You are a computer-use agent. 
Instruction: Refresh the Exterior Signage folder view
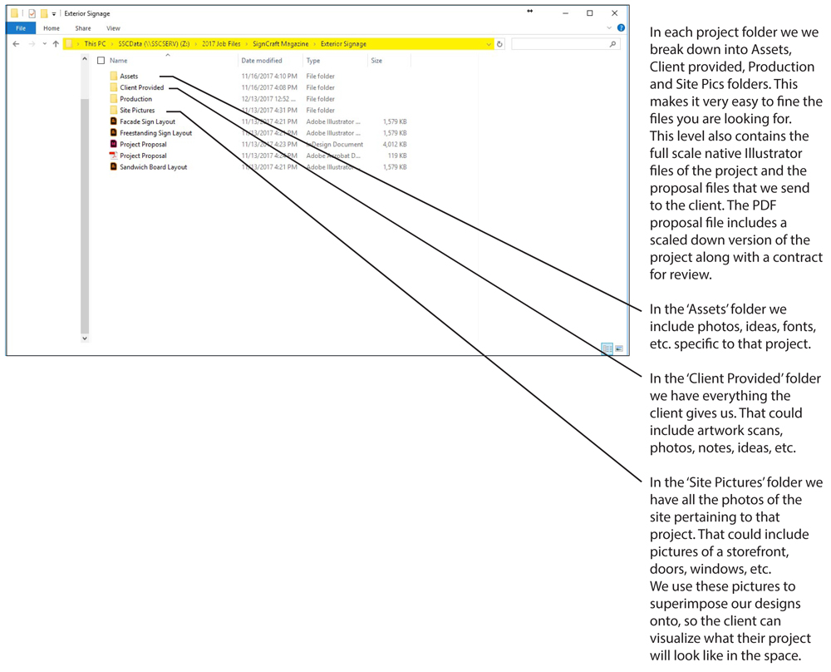[499, 44]
